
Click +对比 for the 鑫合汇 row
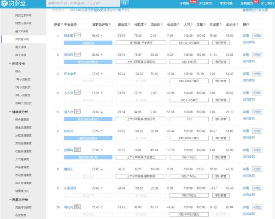(257, 169)
